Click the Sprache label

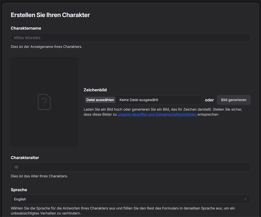click(19, 190)
